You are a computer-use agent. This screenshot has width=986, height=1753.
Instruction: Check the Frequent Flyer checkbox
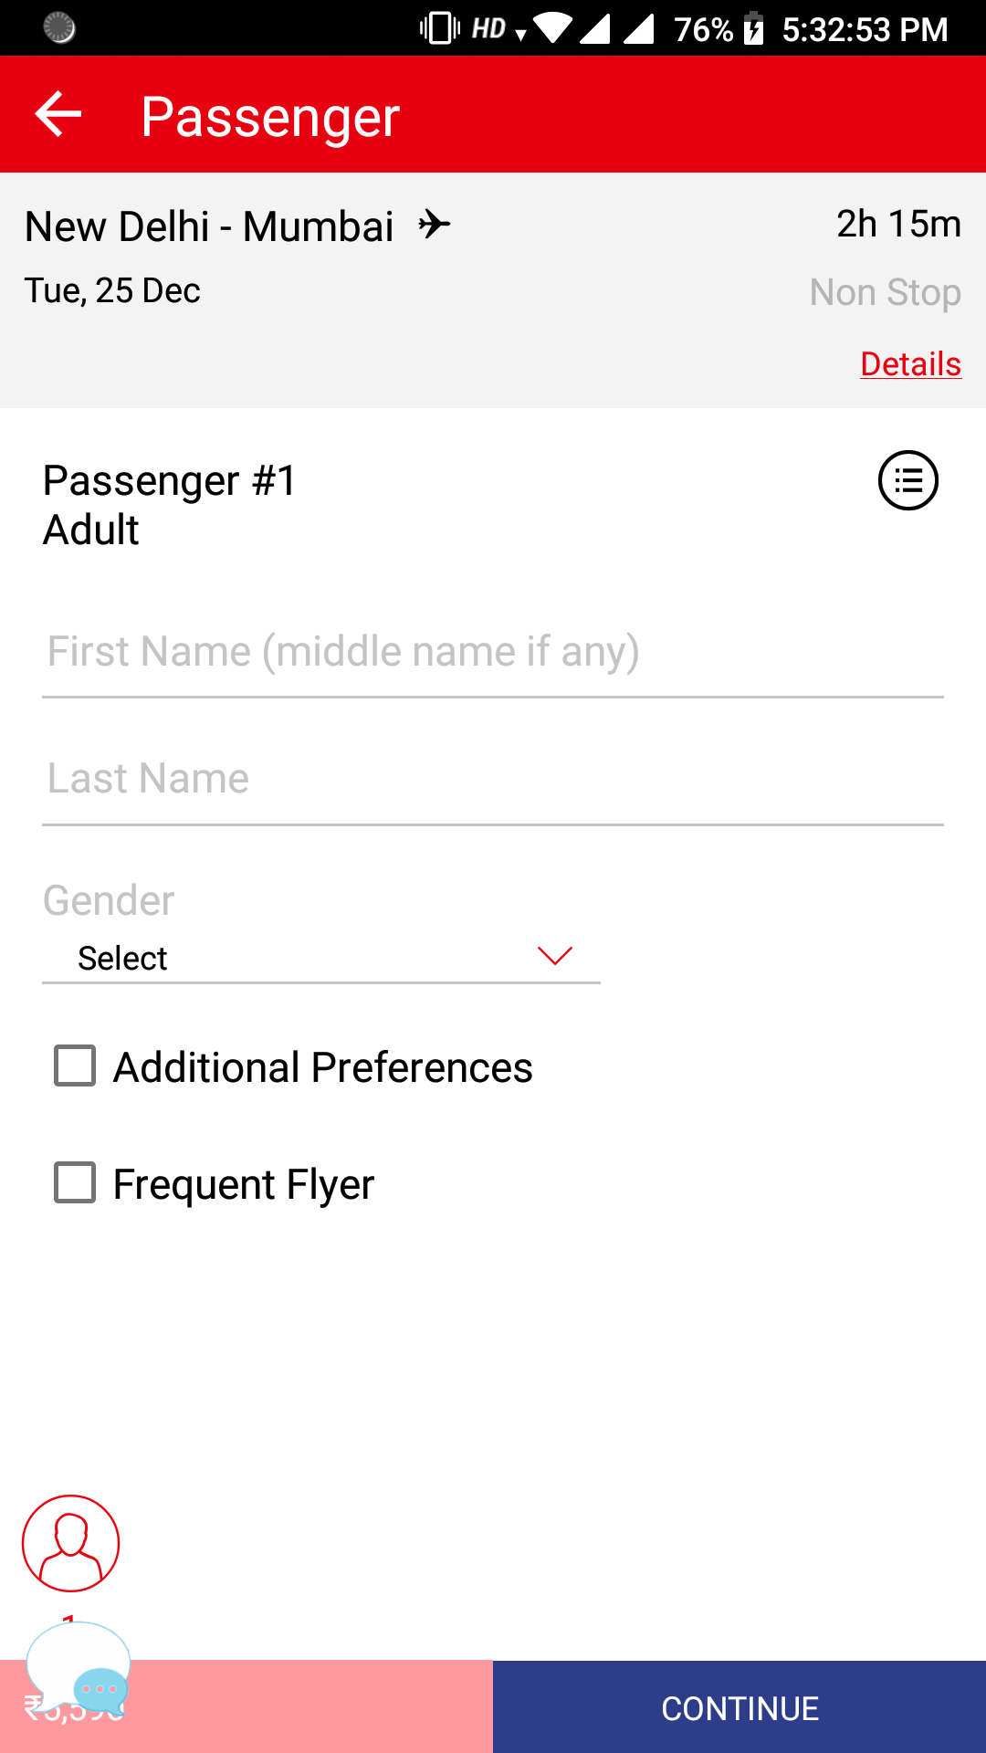point(75,1182)
